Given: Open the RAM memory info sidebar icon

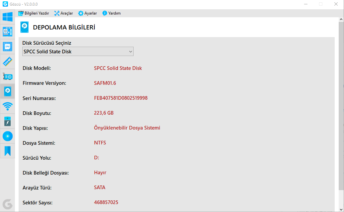Looking at the screenshot, I should click(7, 62).
